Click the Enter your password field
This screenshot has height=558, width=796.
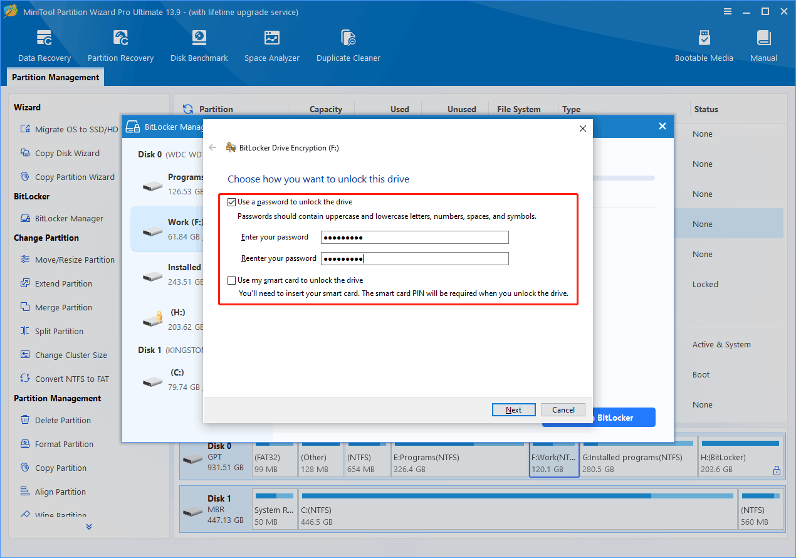point(415,237)
